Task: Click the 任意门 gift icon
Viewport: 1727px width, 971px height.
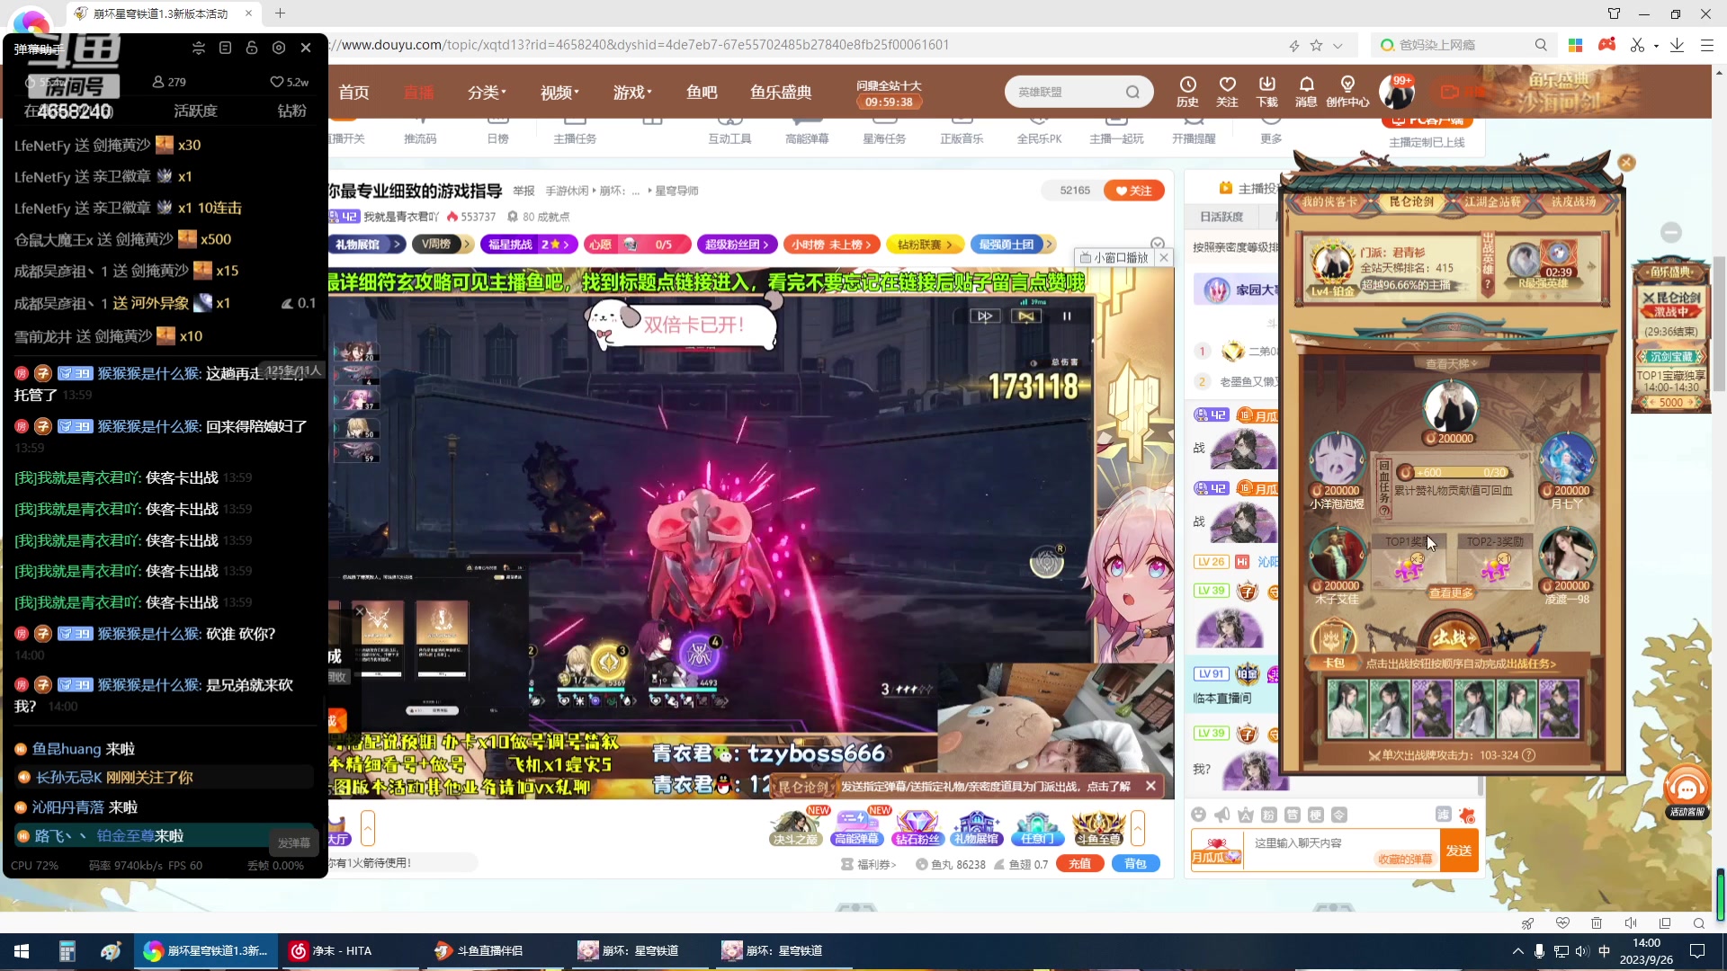Action: pos(1038,827)
